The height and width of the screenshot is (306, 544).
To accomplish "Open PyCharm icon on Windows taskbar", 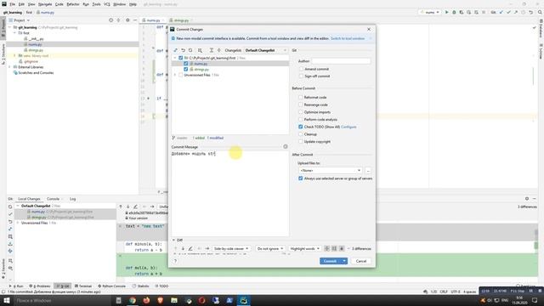I will point(244,300).
